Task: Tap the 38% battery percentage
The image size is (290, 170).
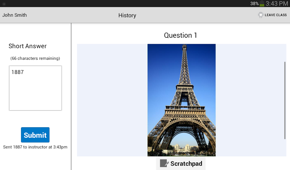Action: 254,4
